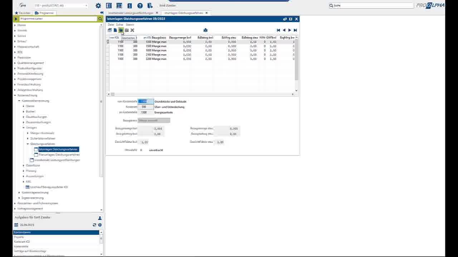
Task: Click the play arrow before program search
Action: click(16, 19)
